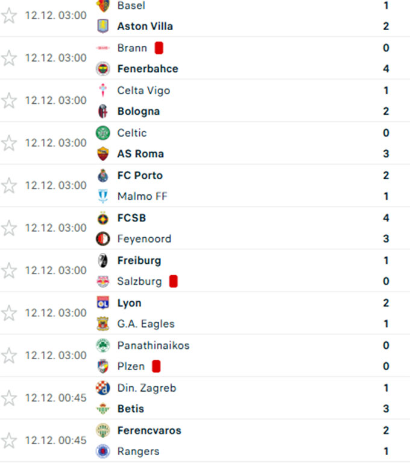Open the Celta Vigo team name

143,91
